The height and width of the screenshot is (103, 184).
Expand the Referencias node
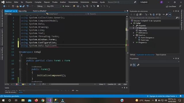click(133, 28)
